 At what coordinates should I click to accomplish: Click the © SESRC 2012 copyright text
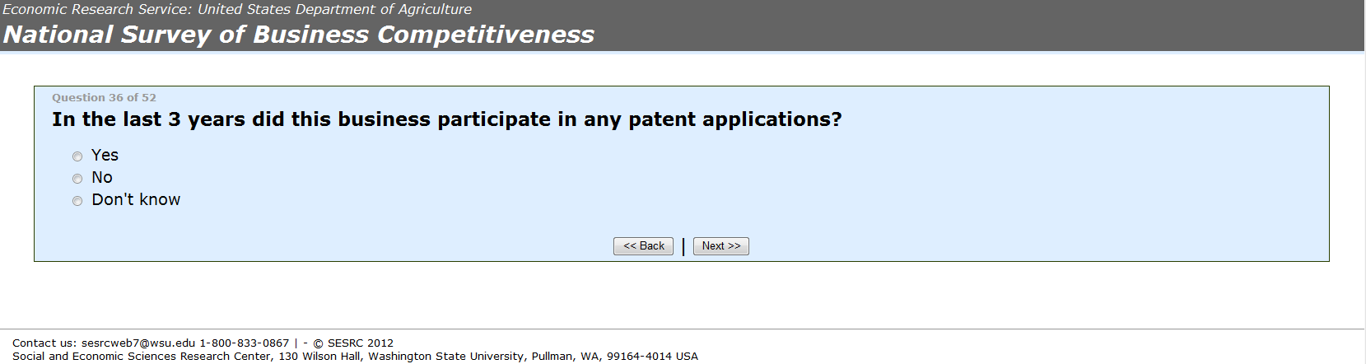(x=353, y=343)
